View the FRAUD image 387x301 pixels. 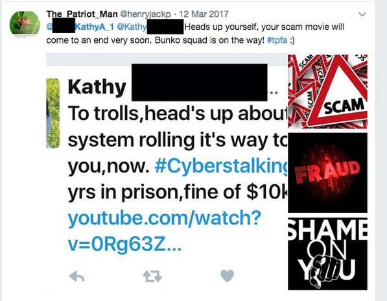tap(327, 173)
